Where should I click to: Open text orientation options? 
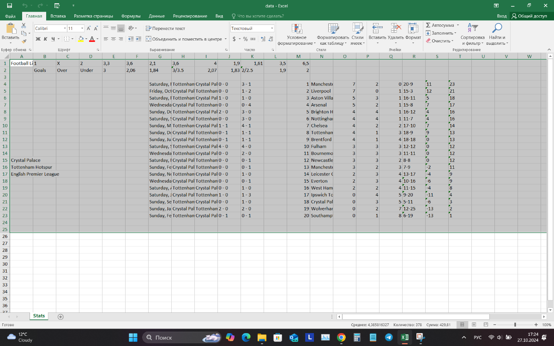coord(132,28)
